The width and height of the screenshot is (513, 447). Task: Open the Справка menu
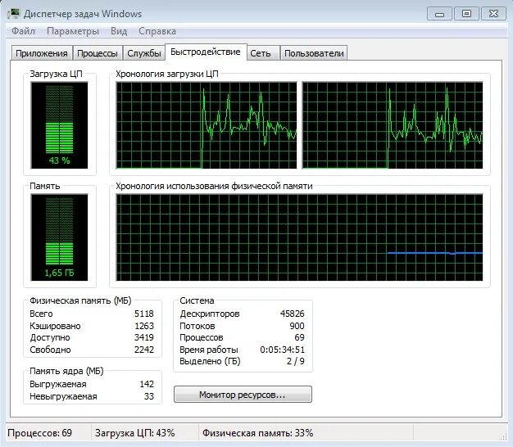[x=157, y=31]
